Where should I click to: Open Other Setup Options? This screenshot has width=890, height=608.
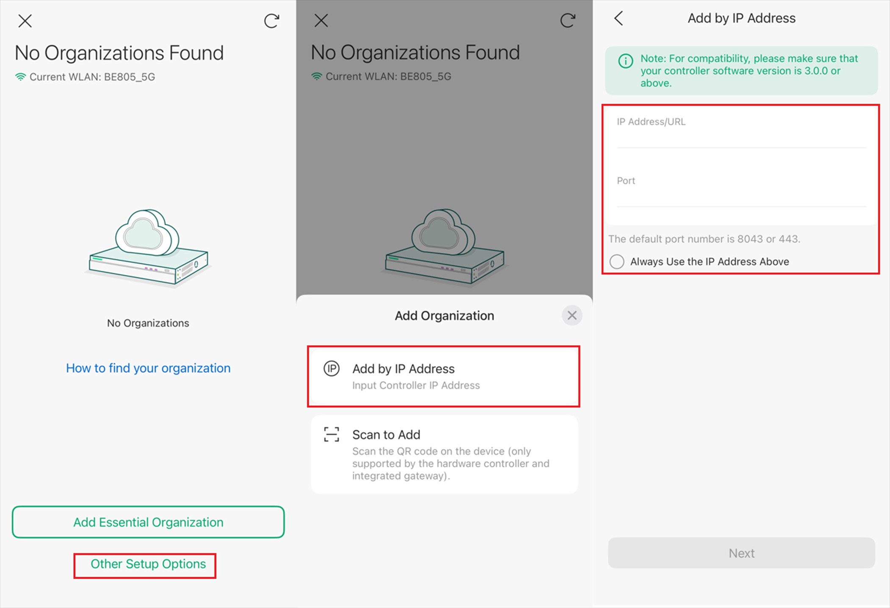point(148,564)
